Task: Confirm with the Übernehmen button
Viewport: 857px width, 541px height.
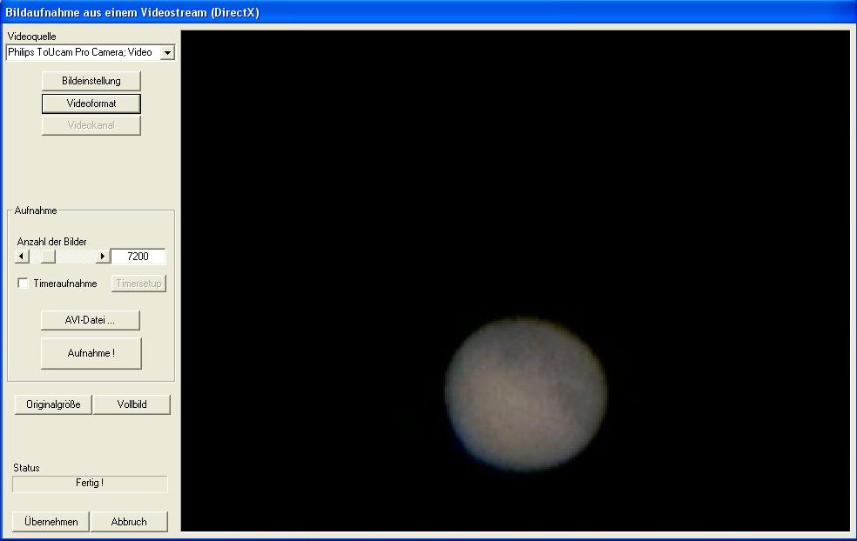Action: tap(51, 522)
